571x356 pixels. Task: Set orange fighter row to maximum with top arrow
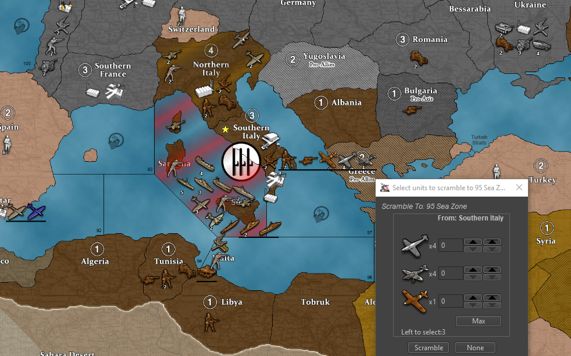(492, 298)
